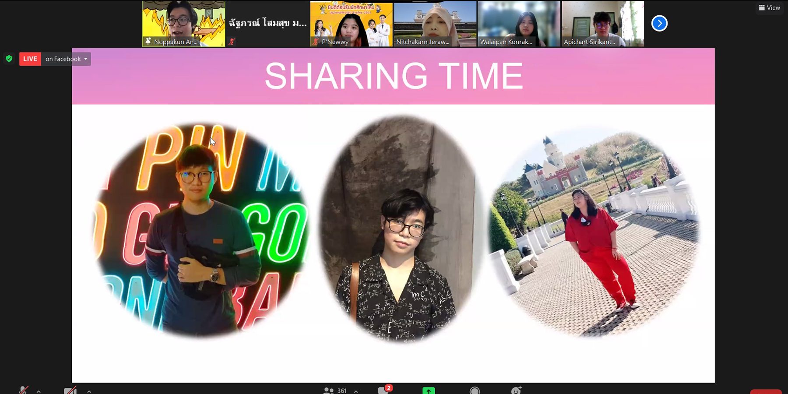Expand participants options arrow beside 361
788x394 pixels.
[x=356, y=391]
